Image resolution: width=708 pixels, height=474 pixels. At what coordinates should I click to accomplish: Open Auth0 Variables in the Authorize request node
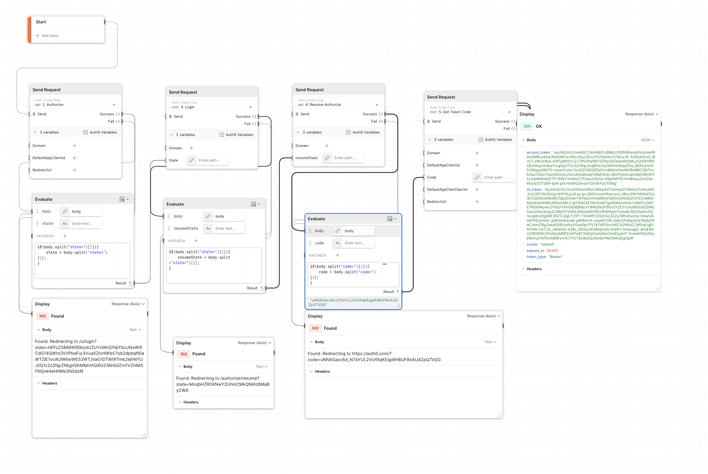[x=100, y=132]
